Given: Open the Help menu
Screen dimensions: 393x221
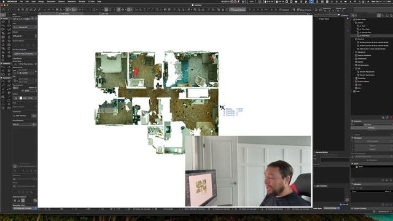Looking at the screenshot, I should 99,1.
